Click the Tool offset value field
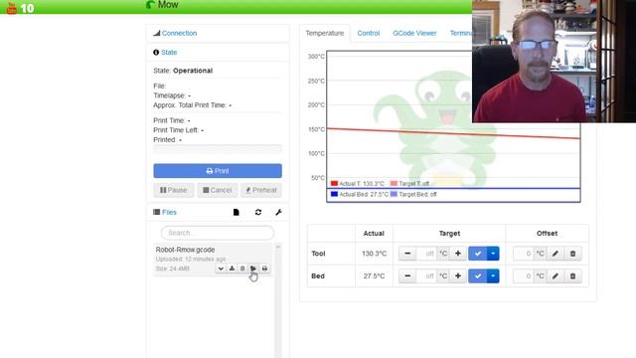636x358 pixels. [x=524, y=254]
